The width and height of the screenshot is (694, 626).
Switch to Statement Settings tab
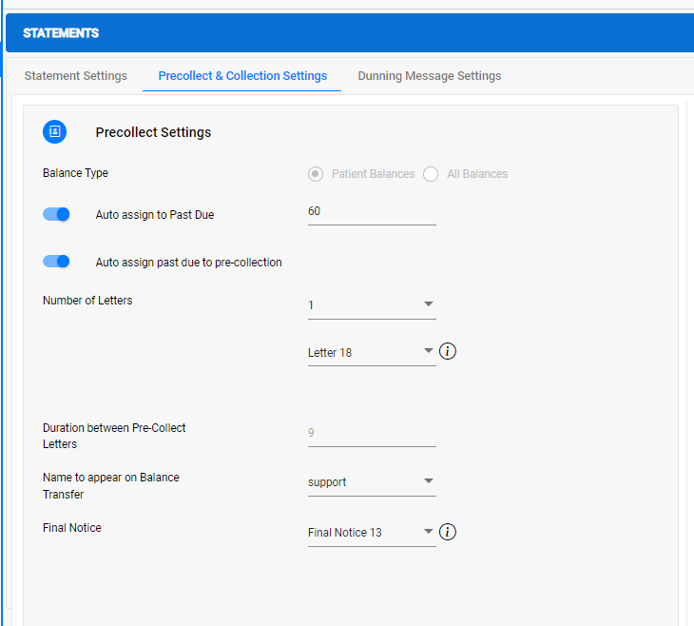[x=76, y=76]
